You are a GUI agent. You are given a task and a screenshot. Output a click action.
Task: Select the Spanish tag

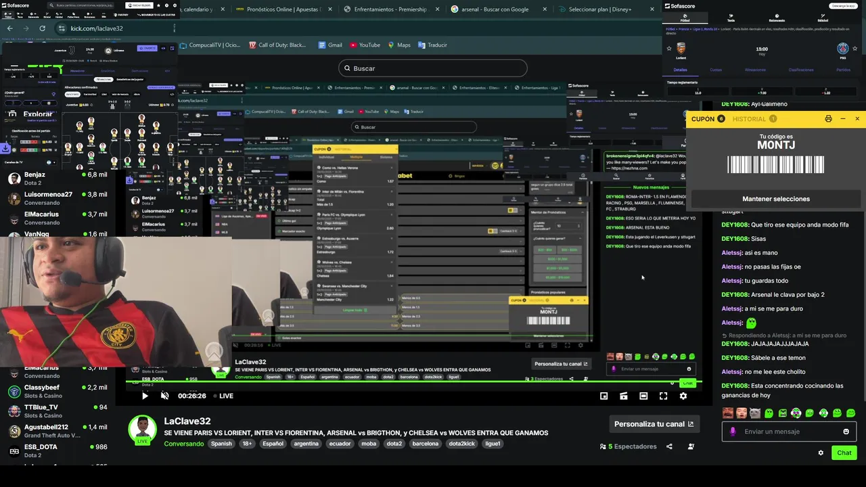tap(221, 444)
